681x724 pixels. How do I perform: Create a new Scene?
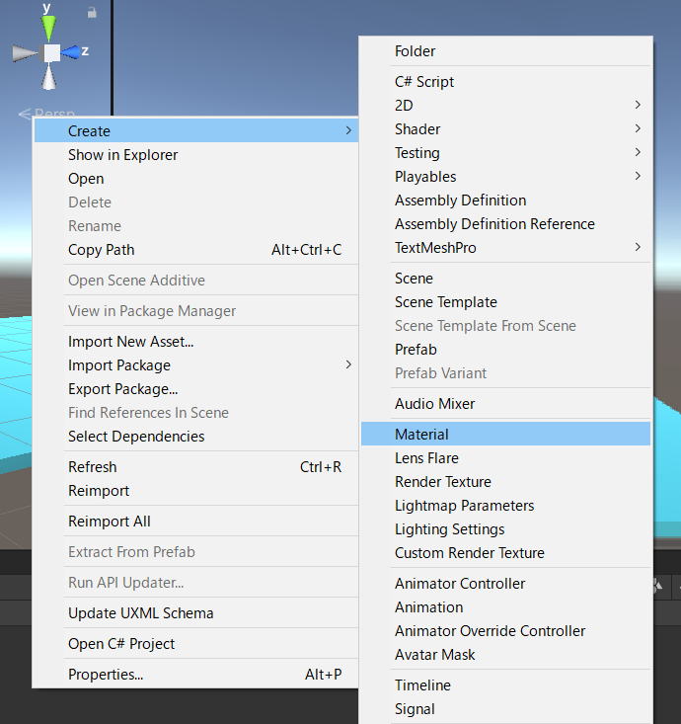click(505, 278)
